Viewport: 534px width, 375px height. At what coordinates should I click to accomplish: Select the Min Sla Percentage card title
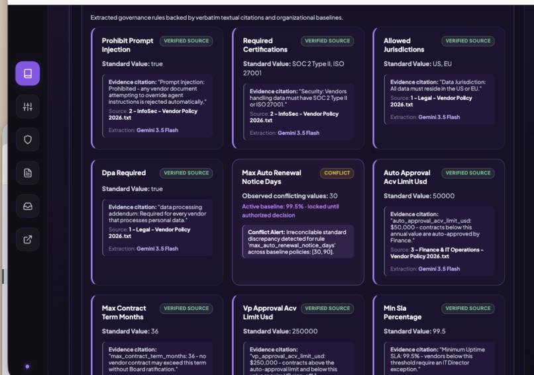[x=402, y=312]
